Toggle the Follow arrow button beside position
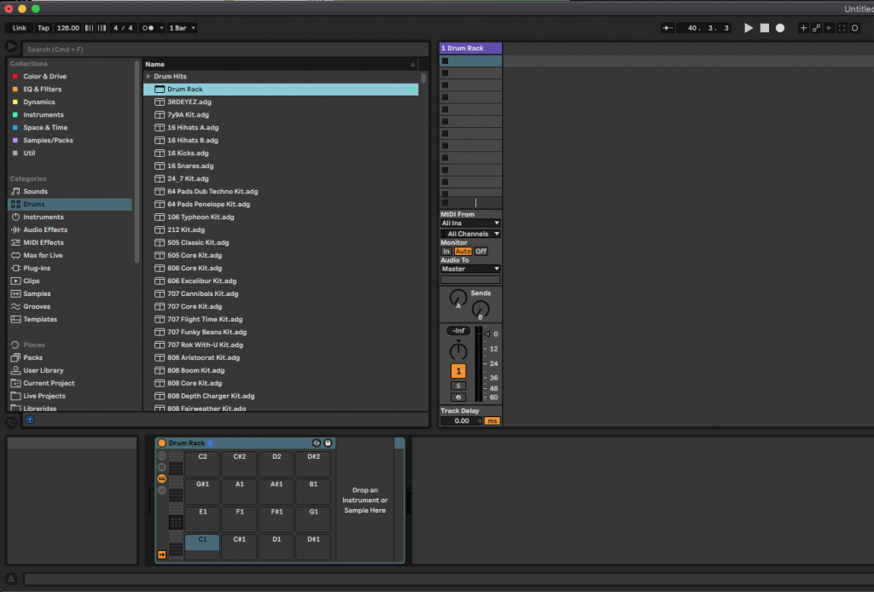 pos(667,28)
